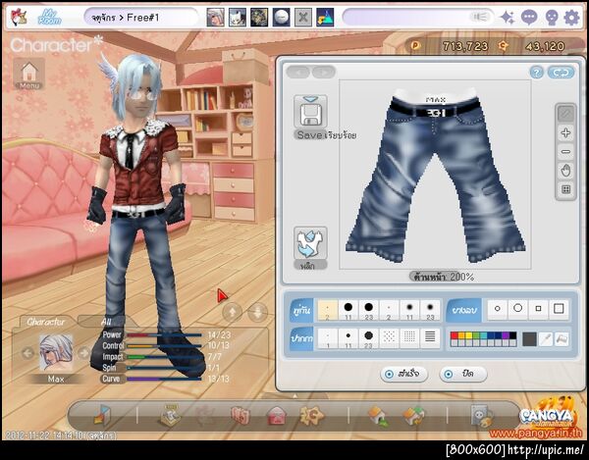
Task: Switch to All tab
Action: [x=106, y=322]
